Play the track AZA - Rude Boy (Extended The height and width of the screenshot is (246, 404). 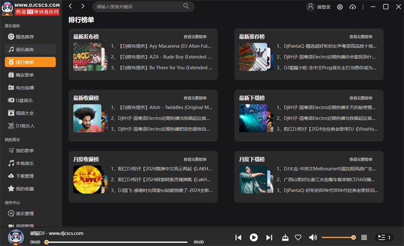pos(161,57)
